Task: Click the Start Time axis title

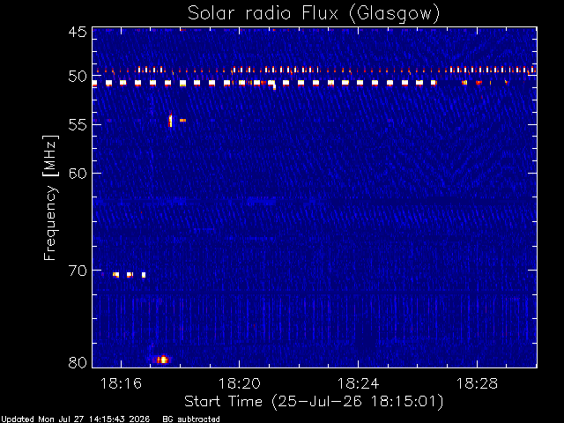Action: [314, 402]
